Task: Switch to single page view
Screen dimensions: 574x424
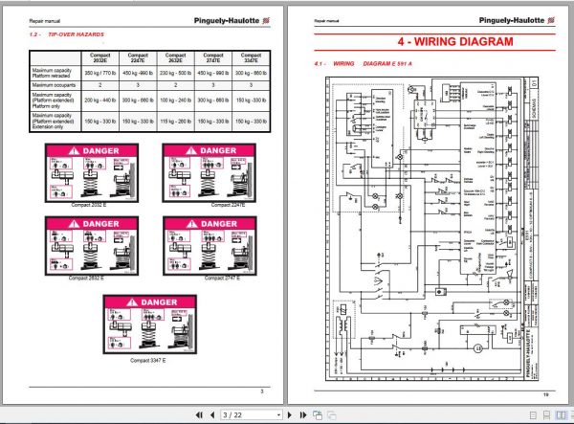Action: (534, 415)
